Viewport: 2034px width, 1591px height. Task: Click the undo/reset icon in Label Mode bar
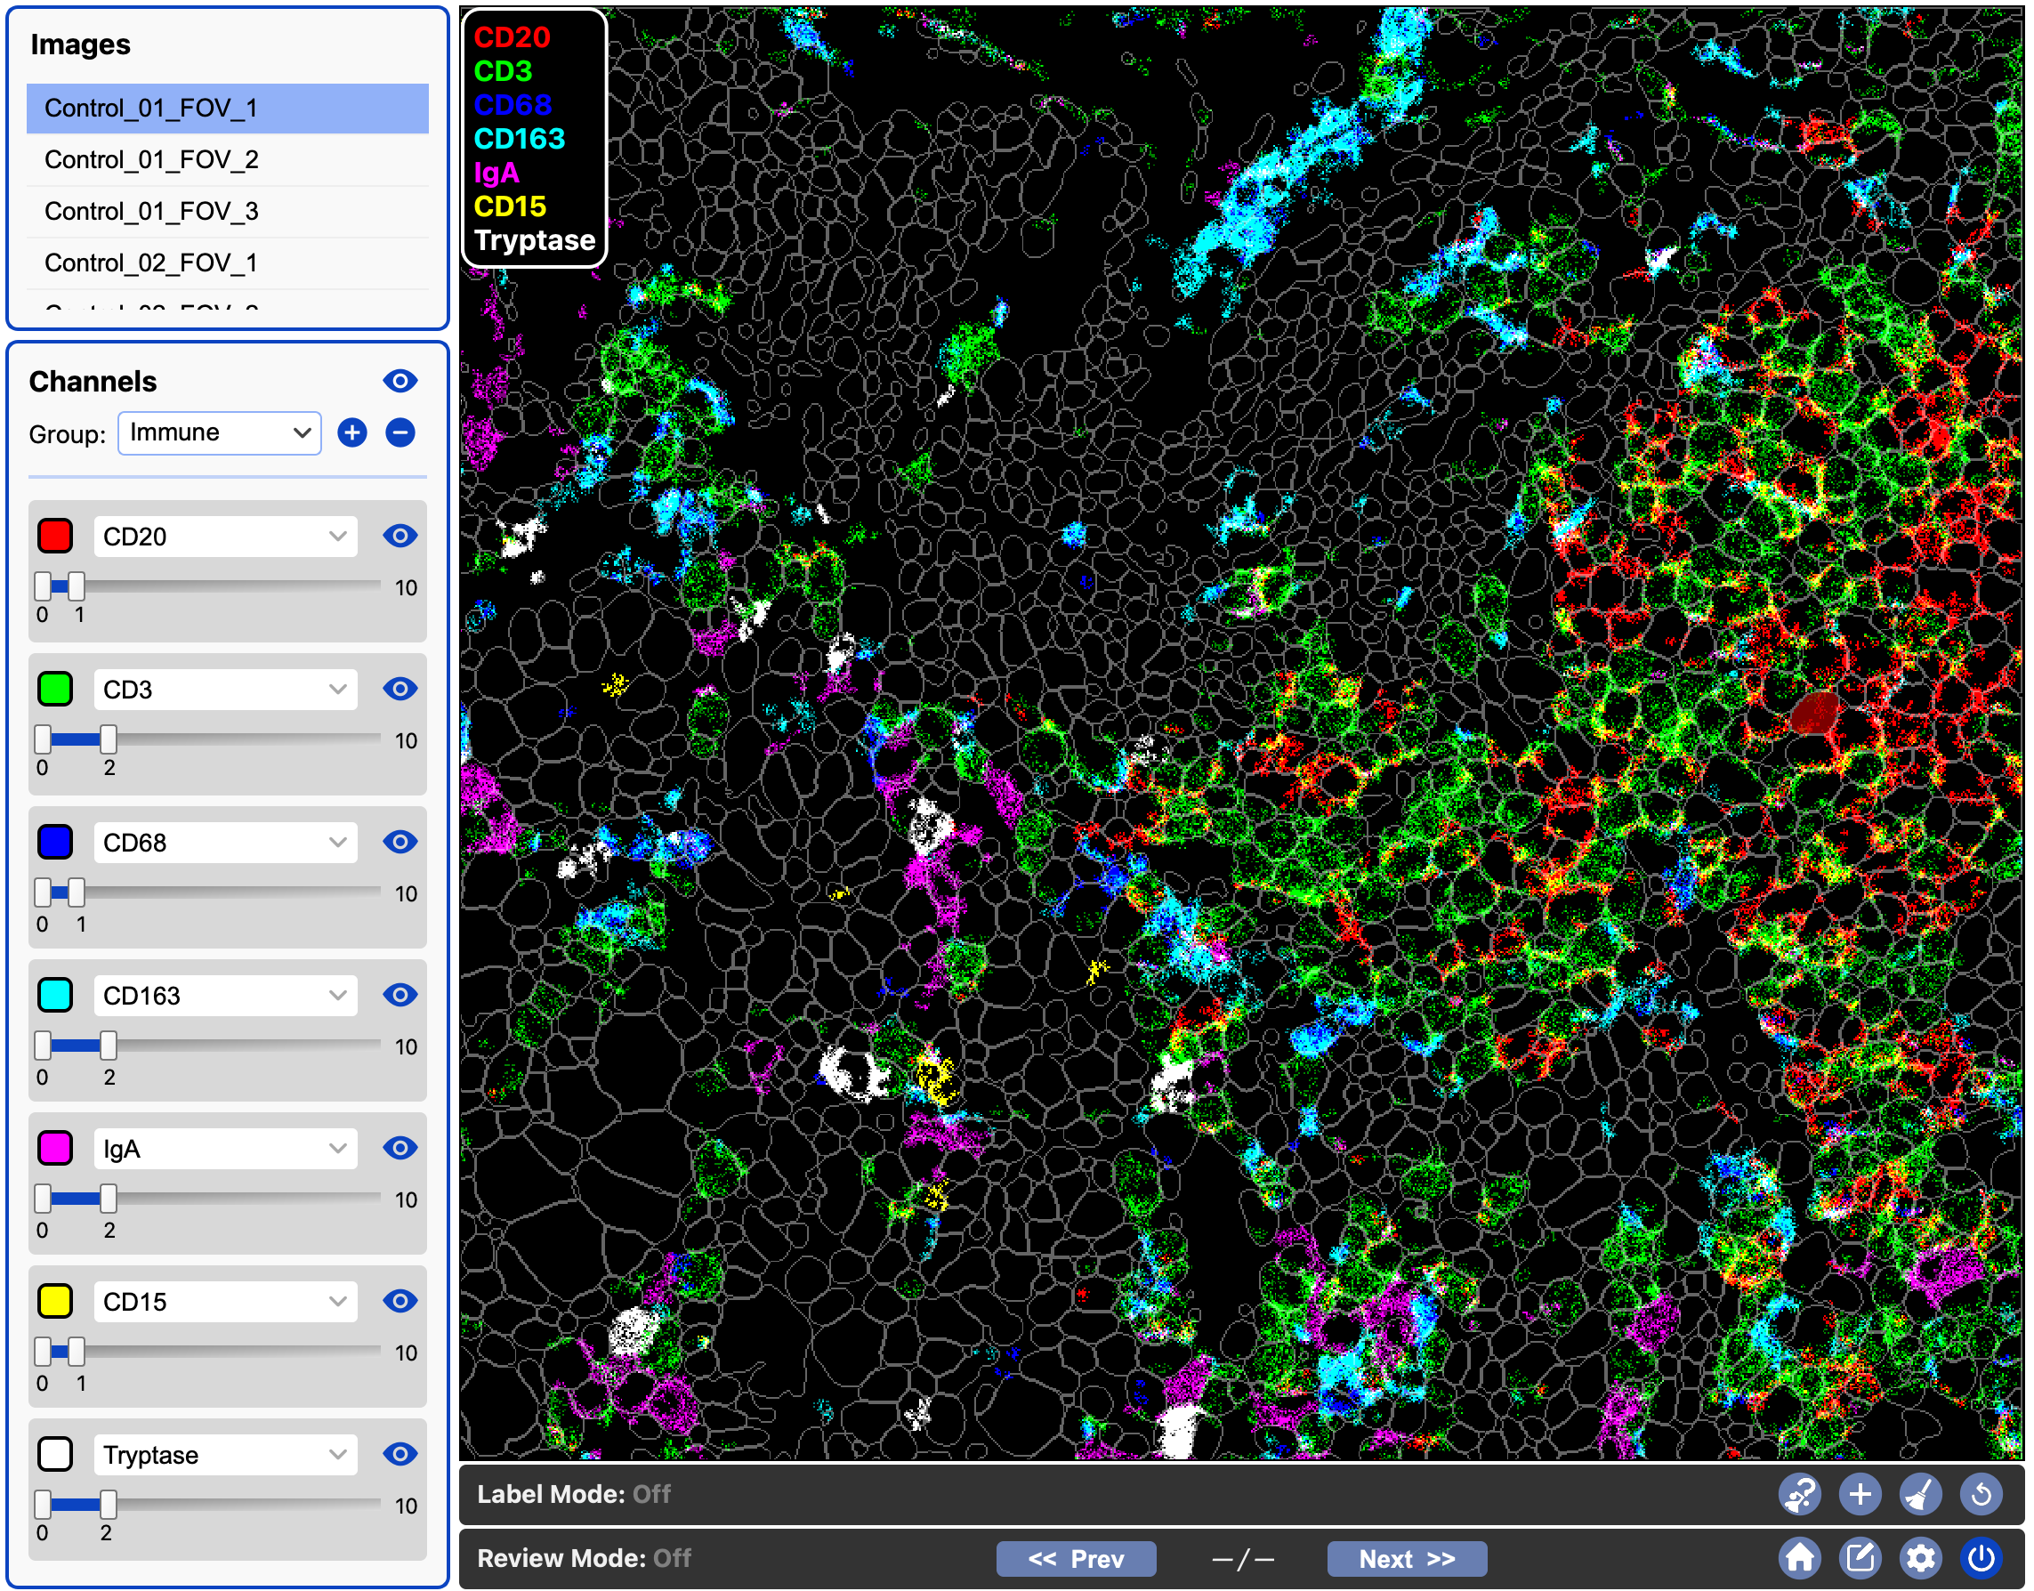point(1982,1494)
